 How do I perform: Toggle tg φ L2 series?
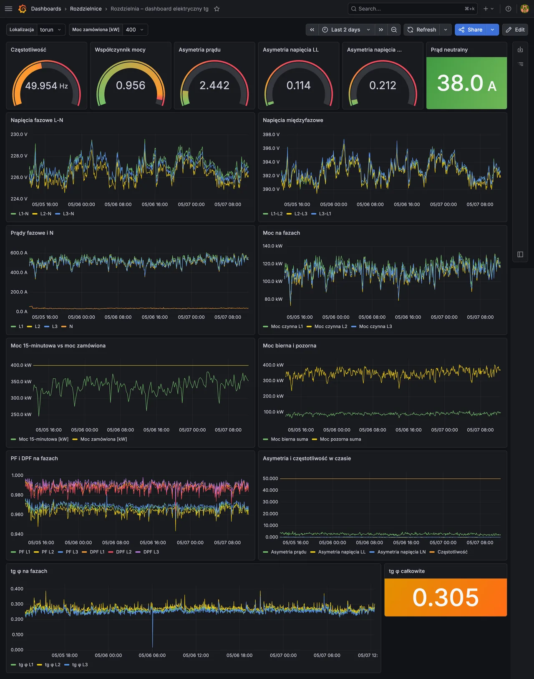pyautogui.click(x=53, y=665)
